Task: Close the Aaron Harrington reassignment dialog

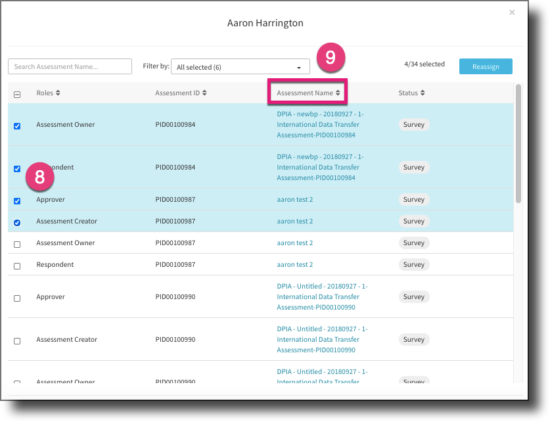Action: pyautogui.click(x=512, y=12)
